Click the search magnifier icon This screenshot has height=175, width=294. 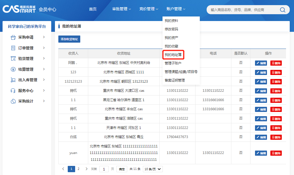pos(282,10)
